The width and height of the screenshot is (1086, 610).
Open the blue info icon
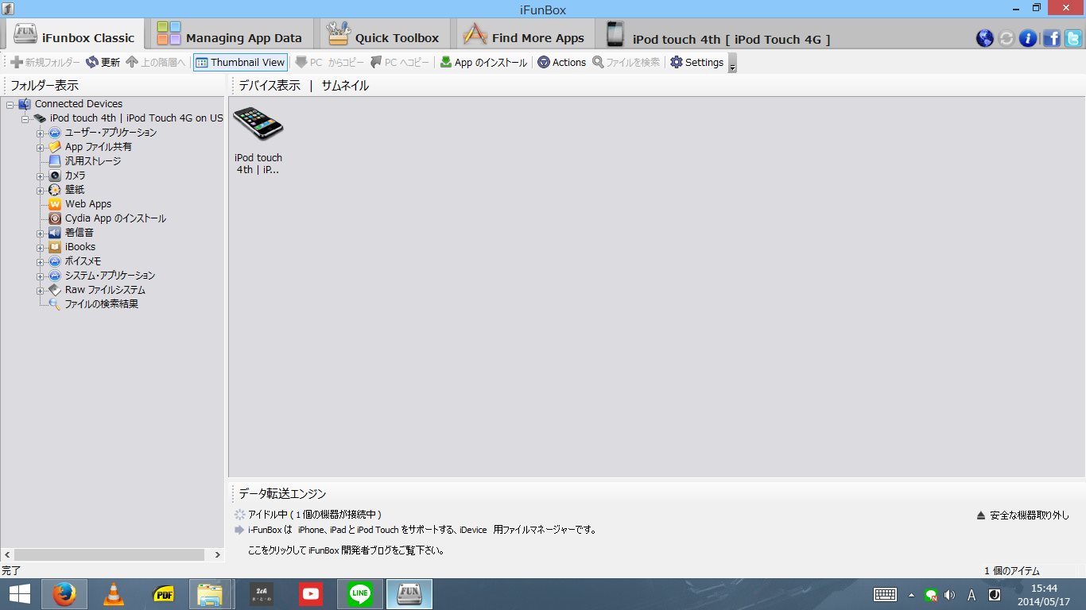(x=1028, y=38)
